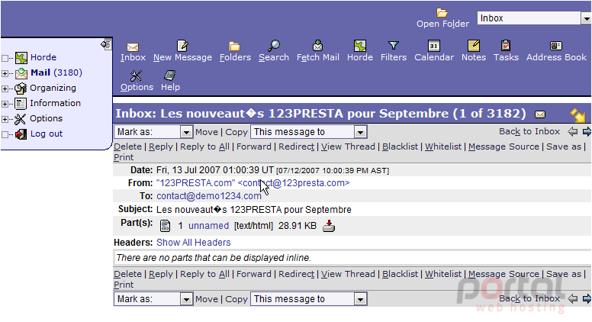Screen dimensions: 592x322
Task: Collapse the sidebar with the arrow icon
Action: (106, 44)
